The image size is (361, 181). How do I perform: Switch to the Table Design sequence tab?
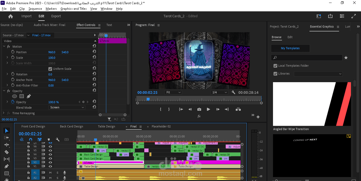point(107,127)
